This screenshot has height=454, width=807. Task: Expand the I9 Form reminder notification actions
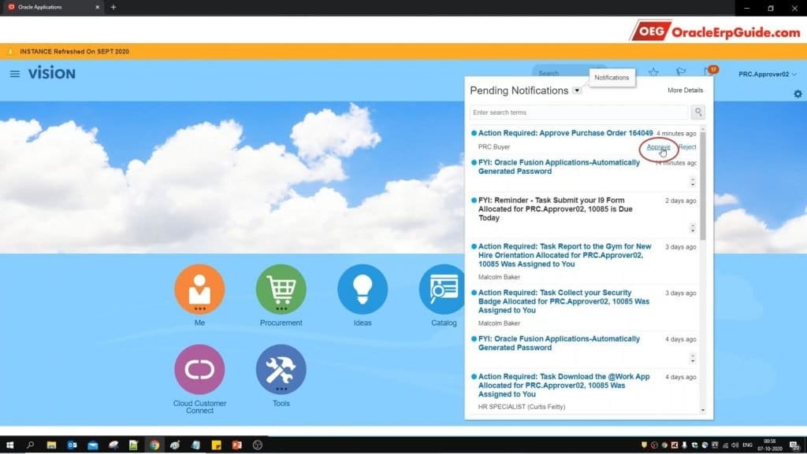tap(692, 229)
